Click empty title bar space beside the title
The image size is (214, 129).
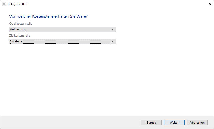115,4
